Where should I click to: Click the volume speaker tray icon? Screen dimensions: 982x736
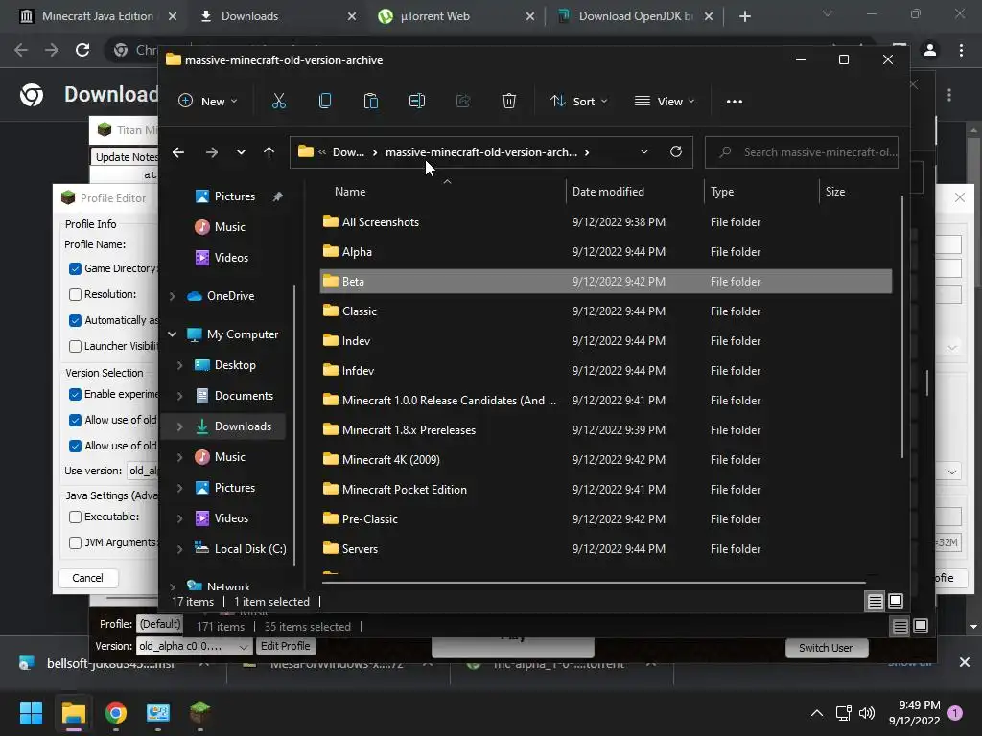tap(867, 713)
